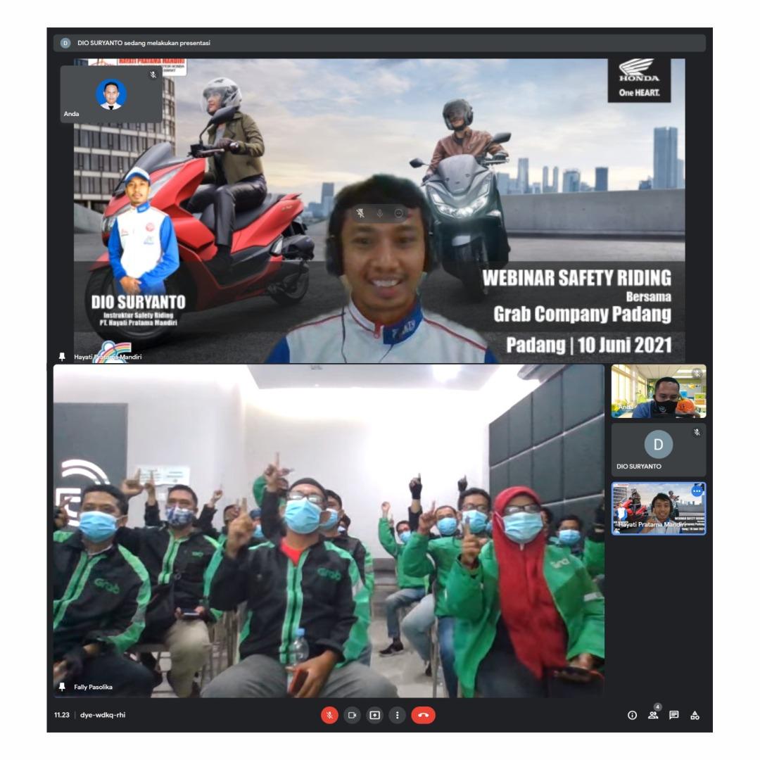The height and width of the screenshot is (760, 760).
Task: Click the remove icon on the hover overlay
Action: (399, 213)
